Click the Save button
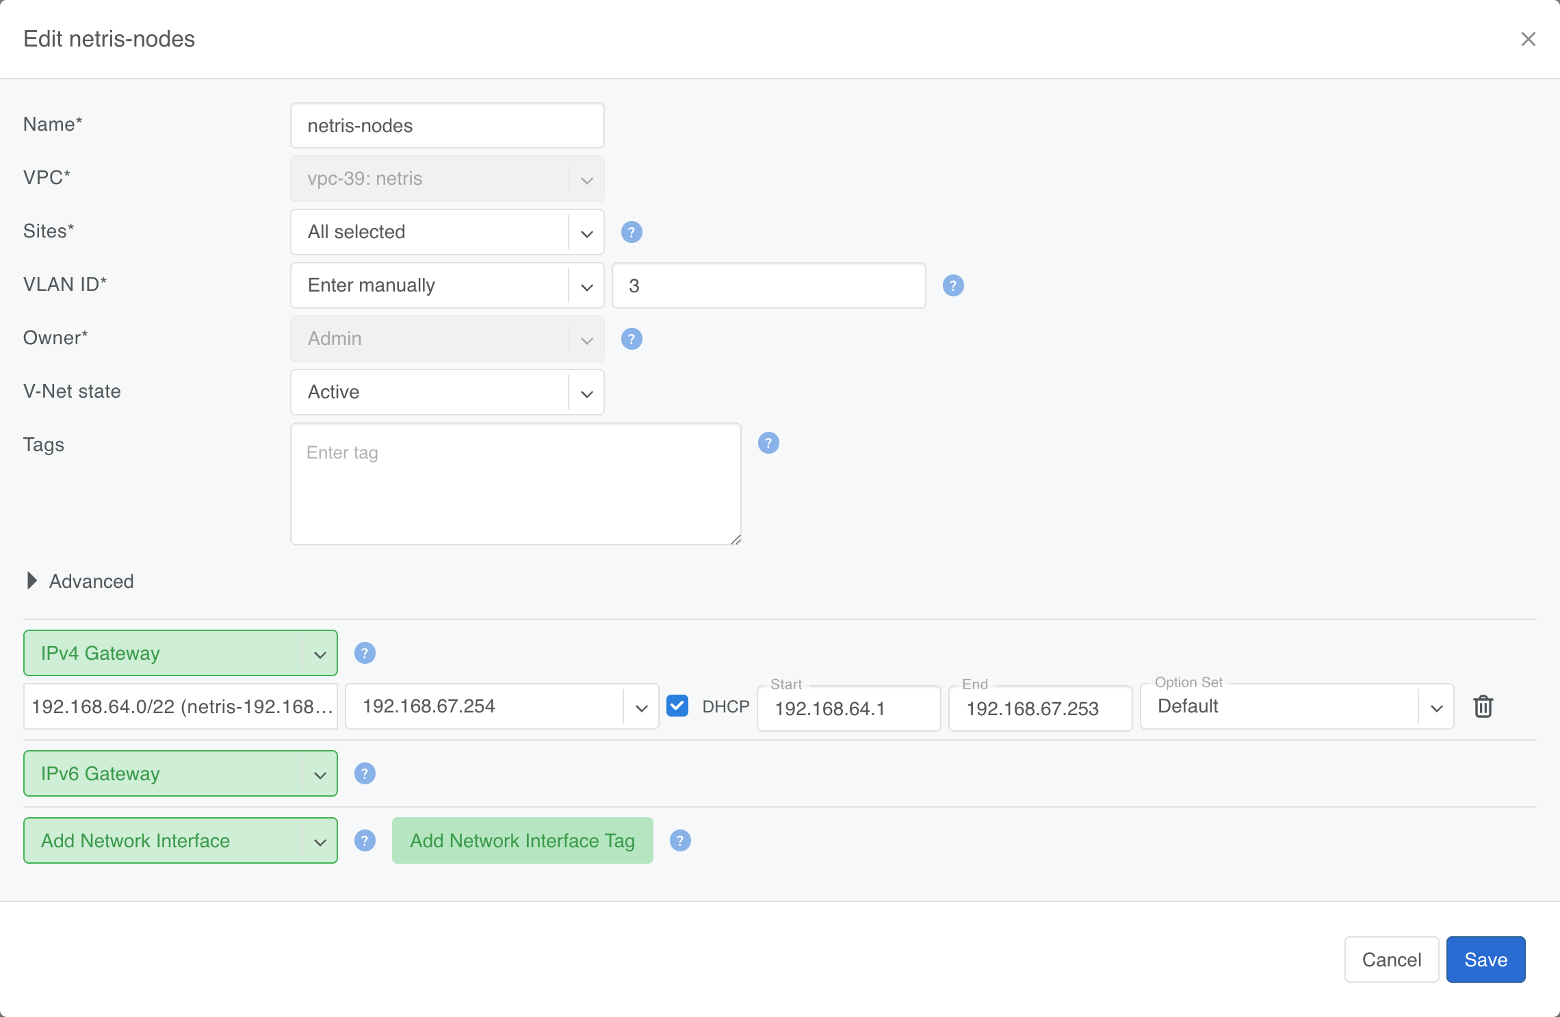The height and width of the screenshot is (1017, 1560). pyautogui.click(x=1485, y=960)
